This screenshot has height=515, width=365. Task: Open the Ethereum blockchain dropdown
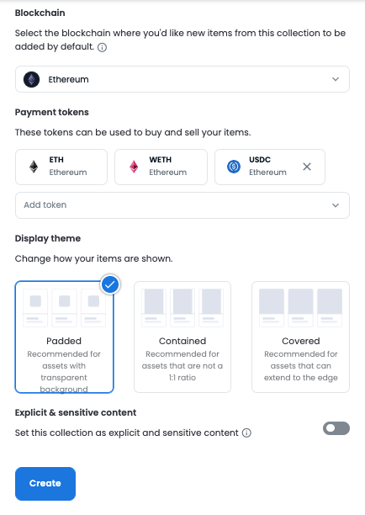pos(182,79)
